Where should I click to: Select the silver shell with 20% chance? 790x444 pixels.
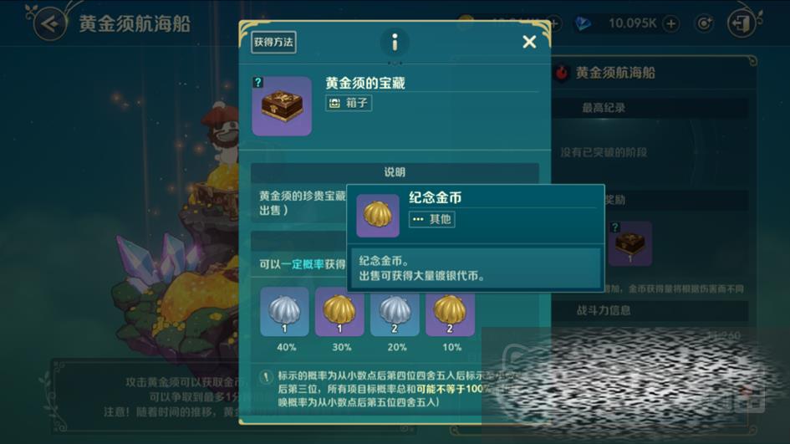395,312
